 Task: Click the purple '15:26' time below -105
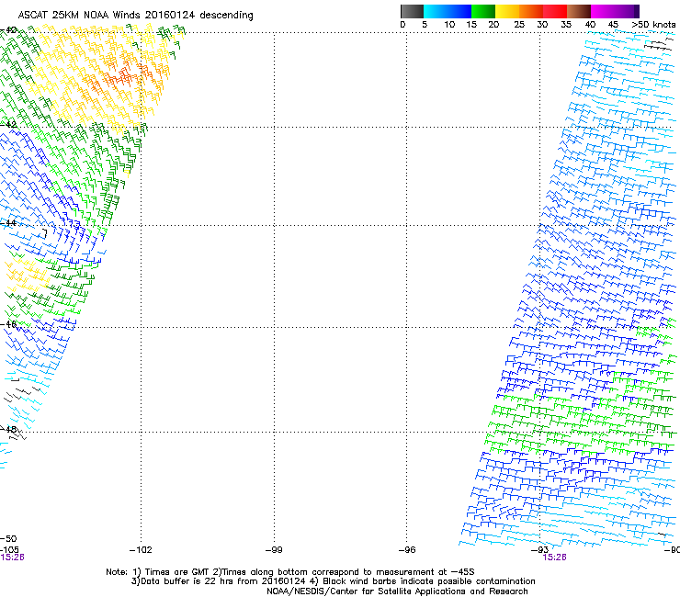12,558
